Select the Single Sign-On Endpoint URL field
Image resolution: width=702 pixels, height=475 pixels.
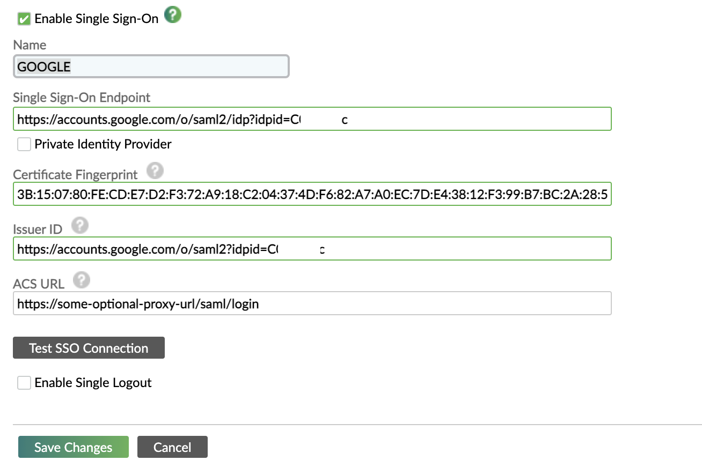point(311,118)
